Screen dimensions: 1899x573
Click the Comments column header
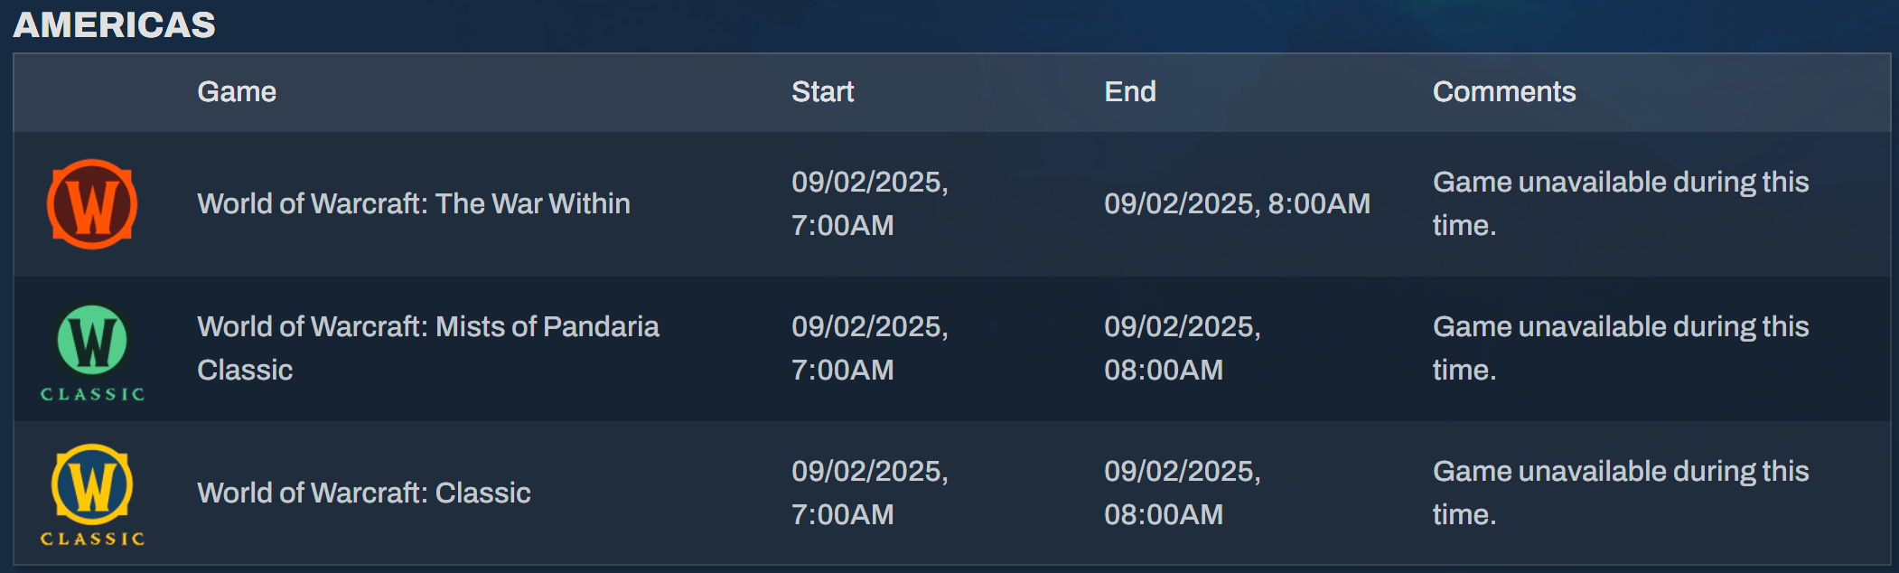click(1504, 91)
